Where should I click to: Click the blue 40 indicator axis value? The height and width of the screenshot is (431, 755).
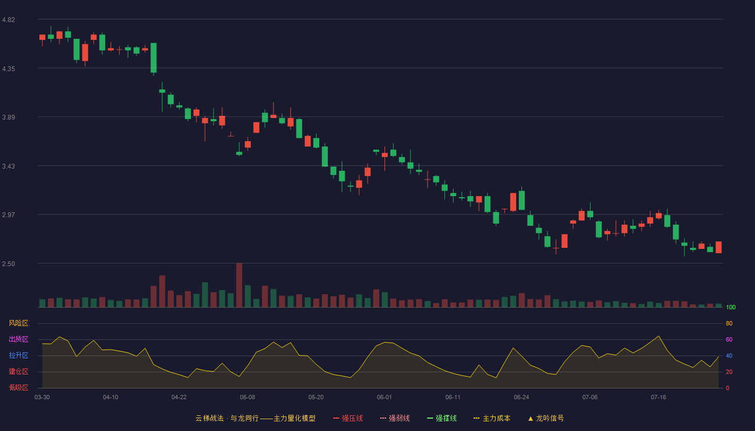(x=729, y=356)
